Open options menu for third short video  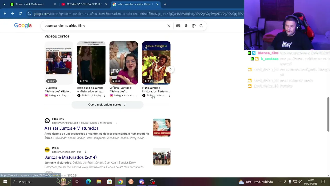[x=137, y=96]
